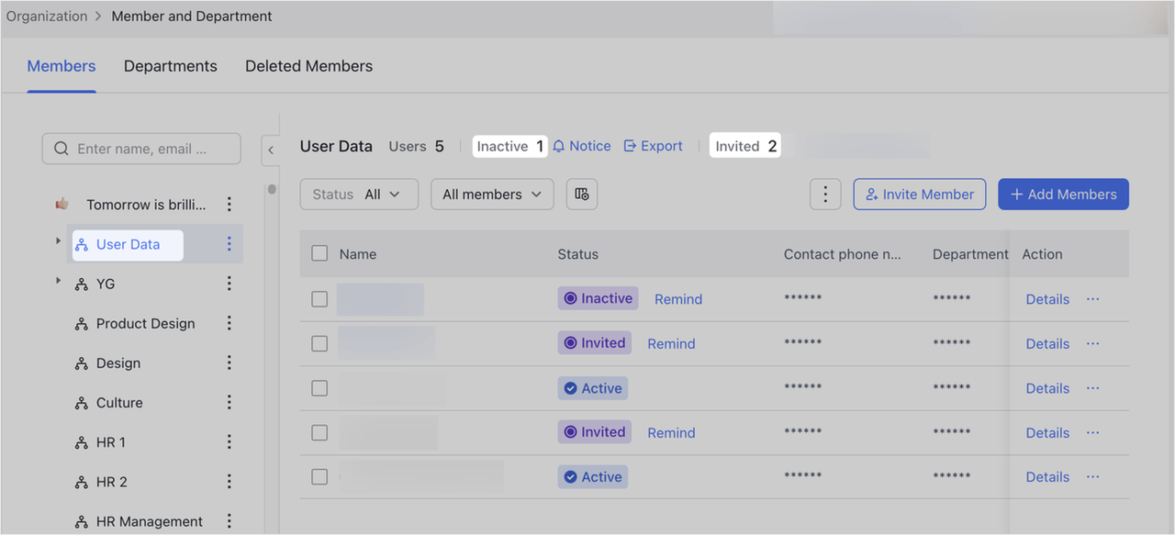Click the HR Management department tree icon
The height and width of the screenshot is (535, 1175).
[82, 521]
